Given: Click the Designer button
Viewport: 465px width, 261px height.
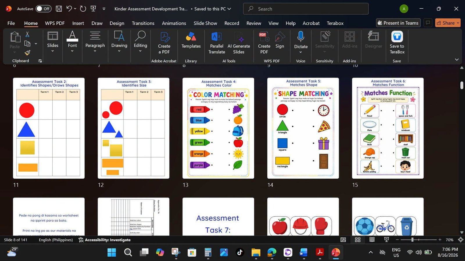Looking at the screenshot, I should (x=373, y=40).
